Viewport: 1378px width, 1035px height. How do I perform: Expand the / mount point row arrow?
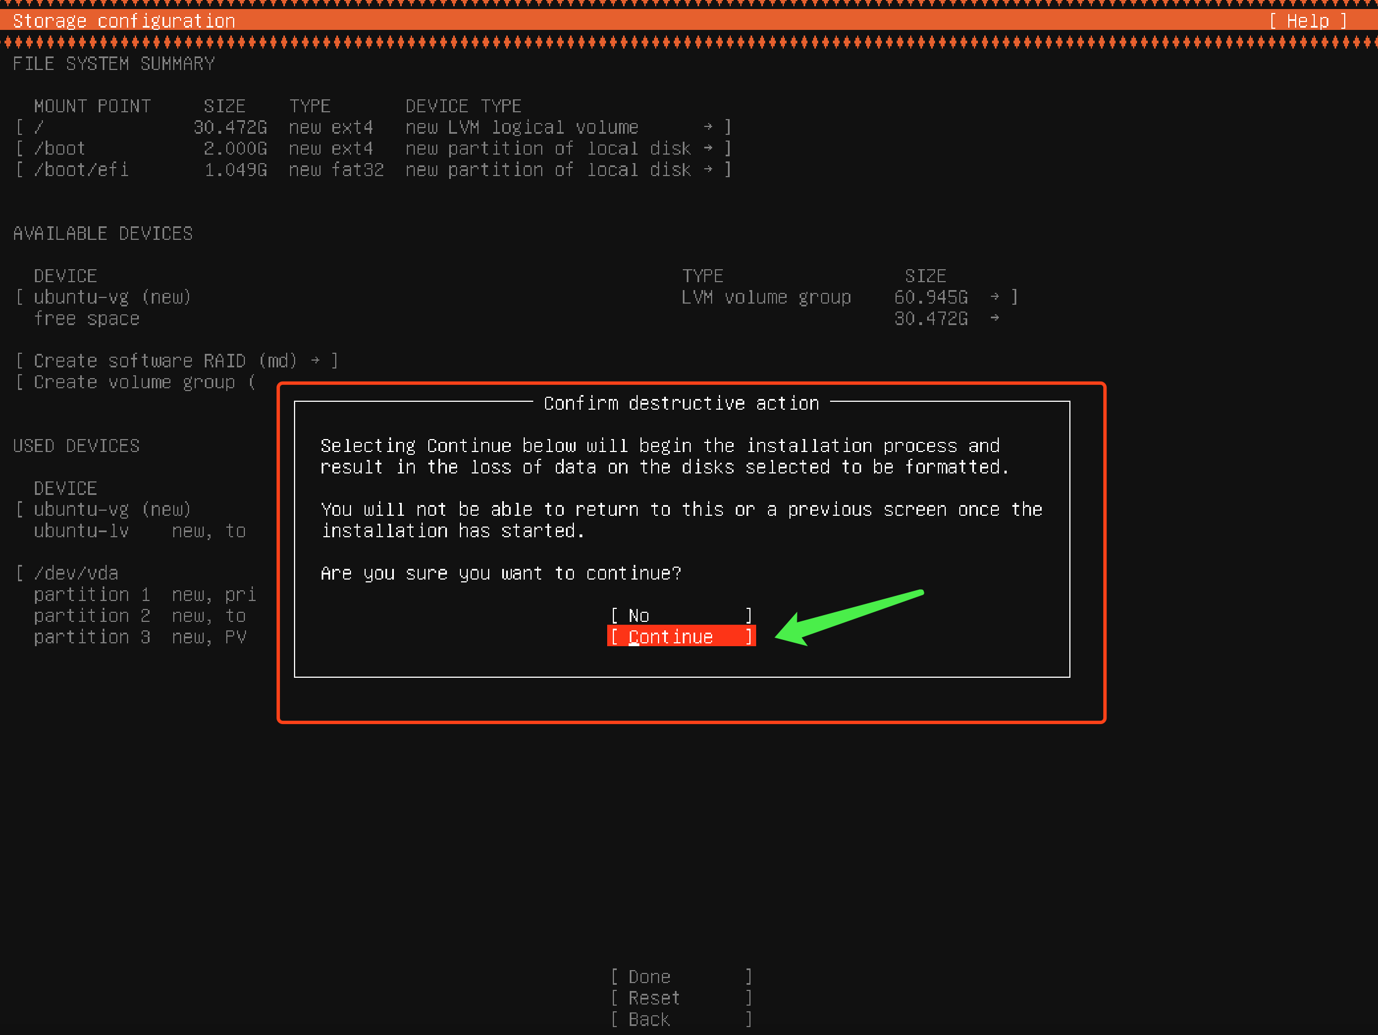(x=708, y=127)
